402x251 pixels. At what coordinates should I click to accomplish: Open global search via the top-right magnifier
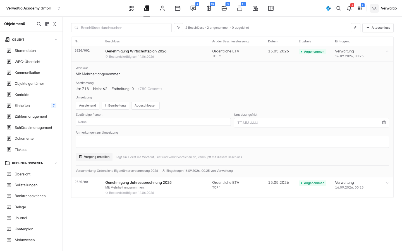coord(339,8)
